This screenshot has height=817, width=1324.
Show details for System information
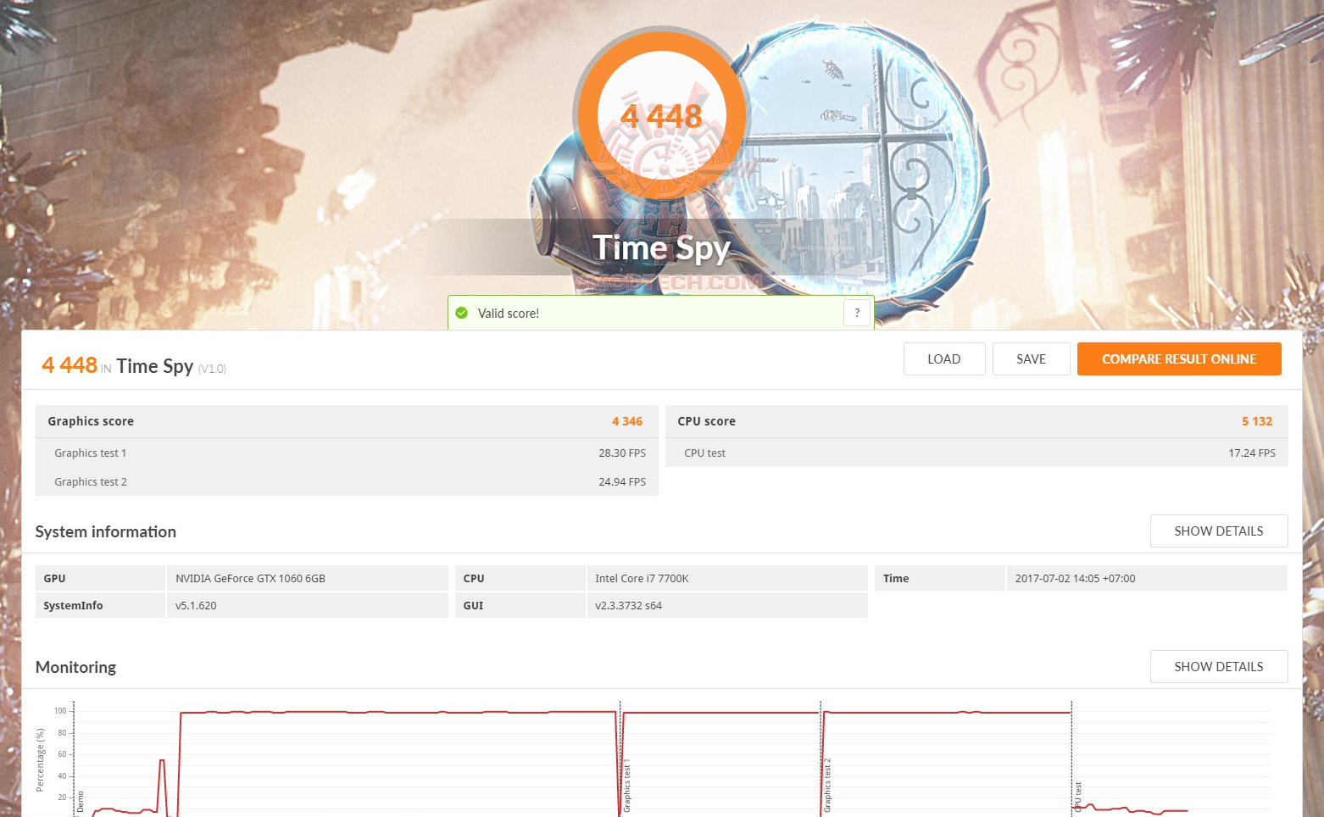1219,531
